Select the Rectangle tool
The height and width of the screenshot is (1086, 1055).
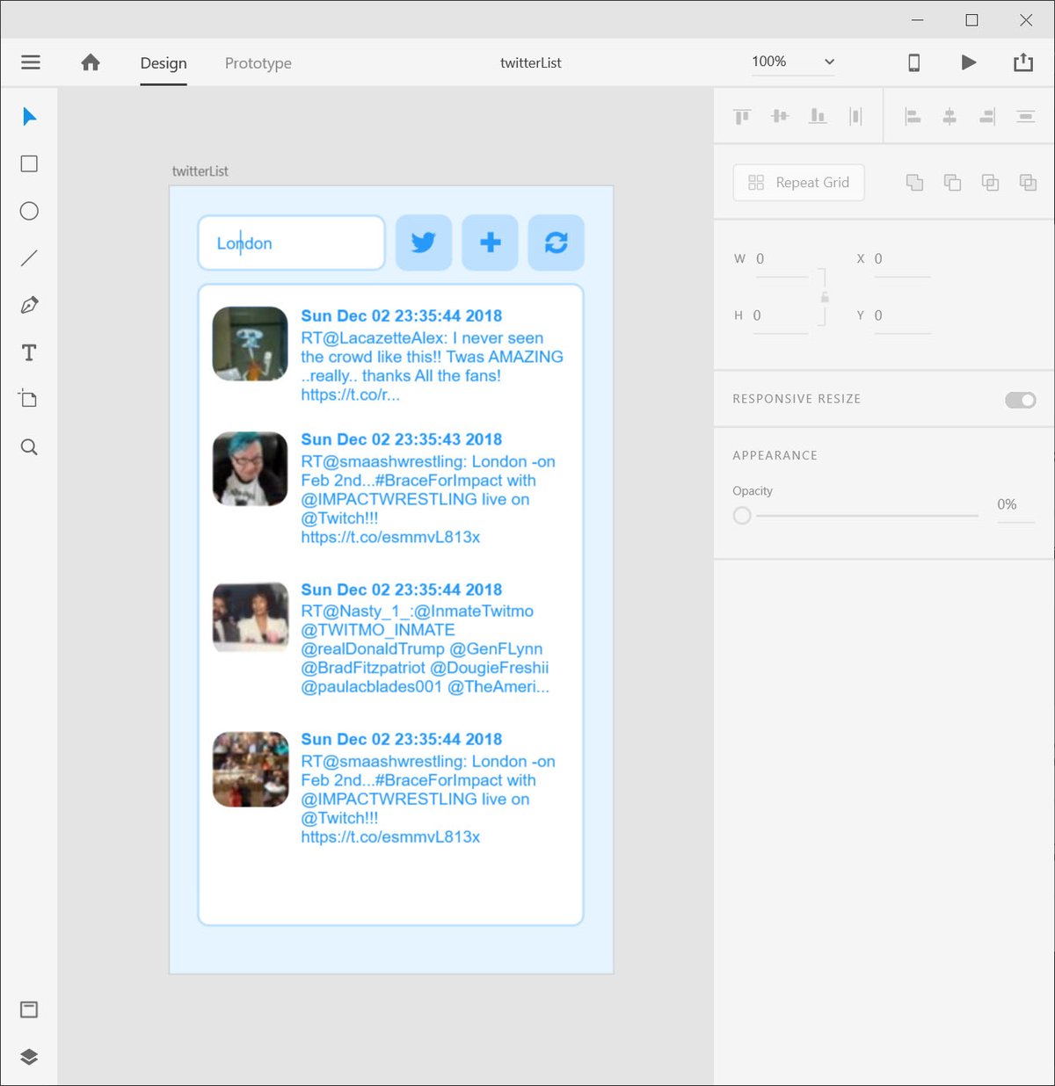pos(29,163)
